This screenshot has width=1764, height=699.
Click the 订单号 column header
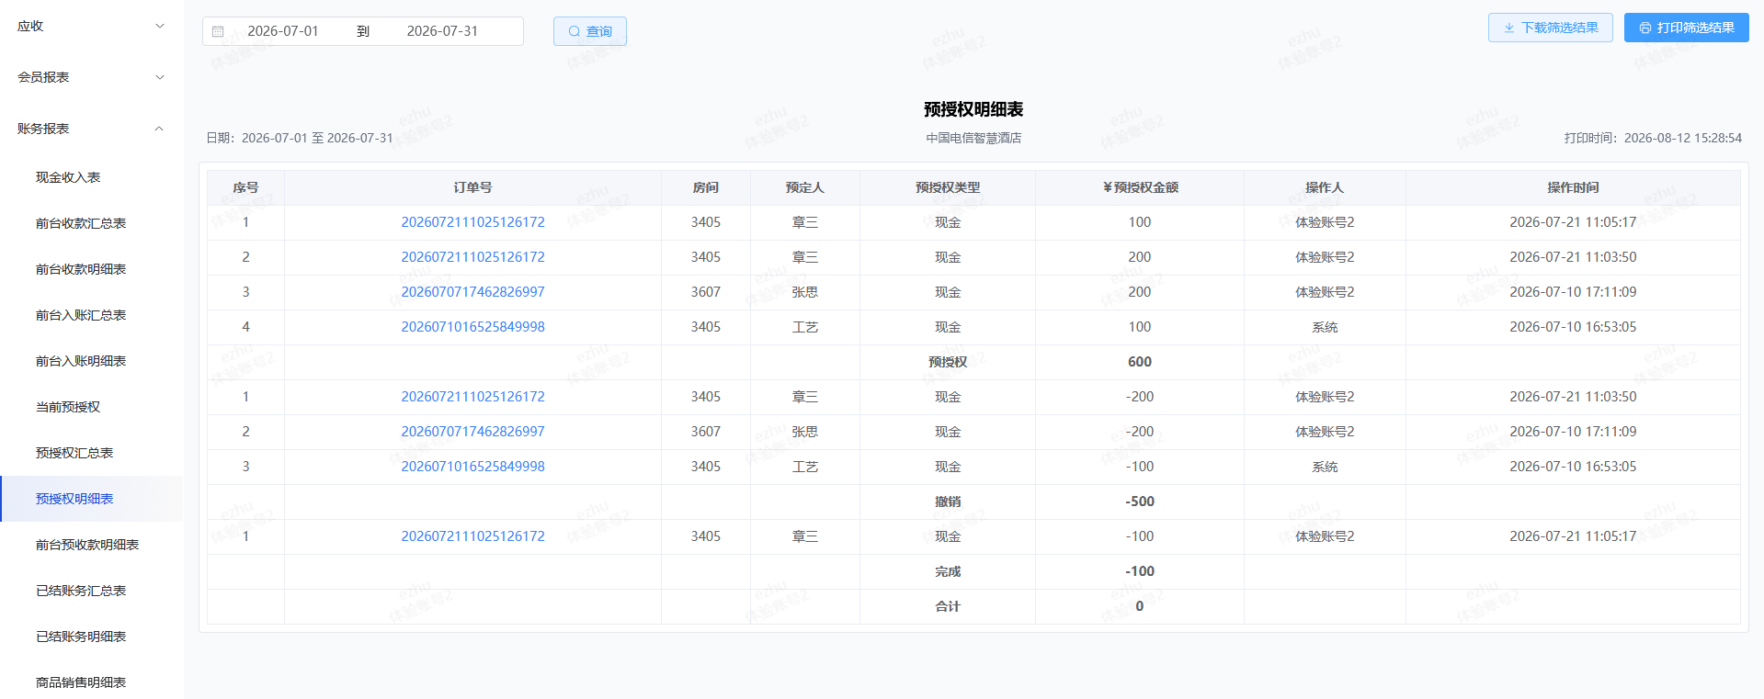point(472,187)
